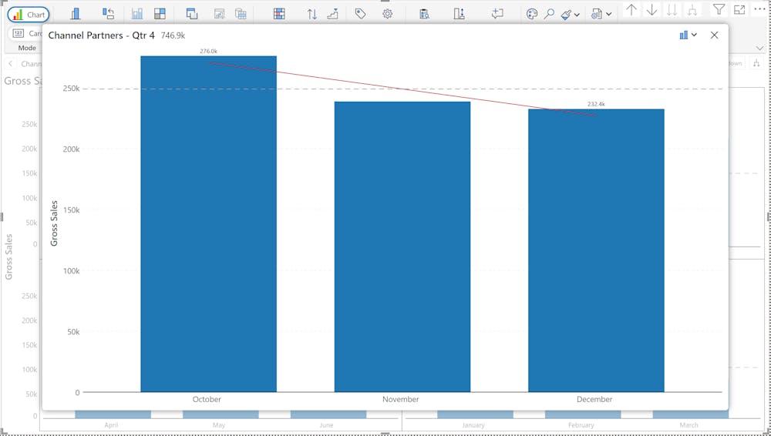Click the hierarchy icon beside the drill-down label
The height and width of the screenshot is (436, 771).
(x=756, y=63)
